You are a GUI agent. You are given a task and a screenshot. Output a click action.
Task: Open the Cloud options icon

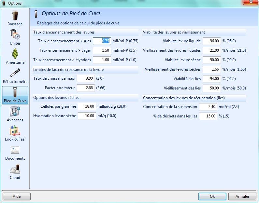15,169
